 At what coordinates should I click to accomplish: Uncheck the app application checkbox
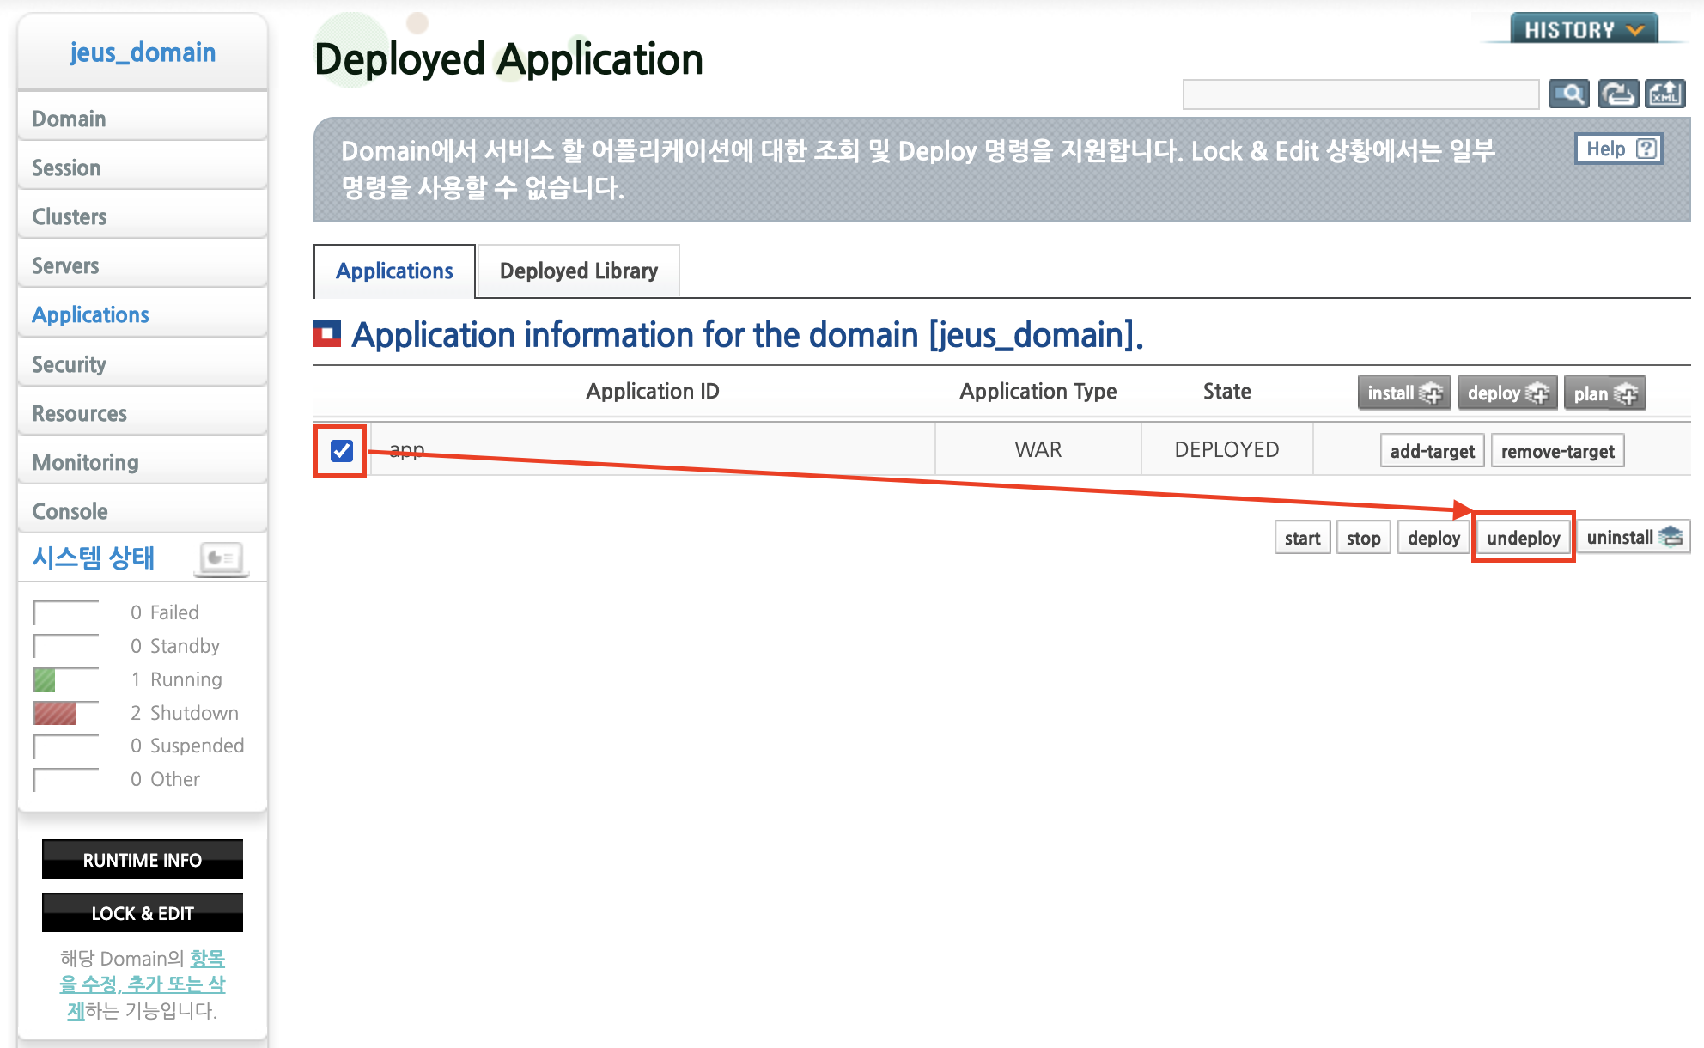[x=341, y=450]
